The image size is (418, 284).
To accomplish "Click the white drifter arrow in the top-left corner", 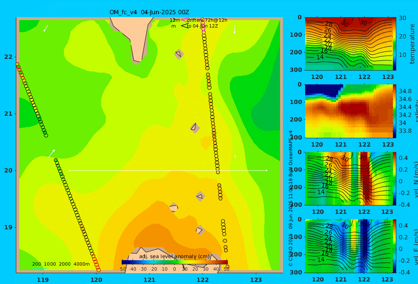I will (x=46, y=28).
